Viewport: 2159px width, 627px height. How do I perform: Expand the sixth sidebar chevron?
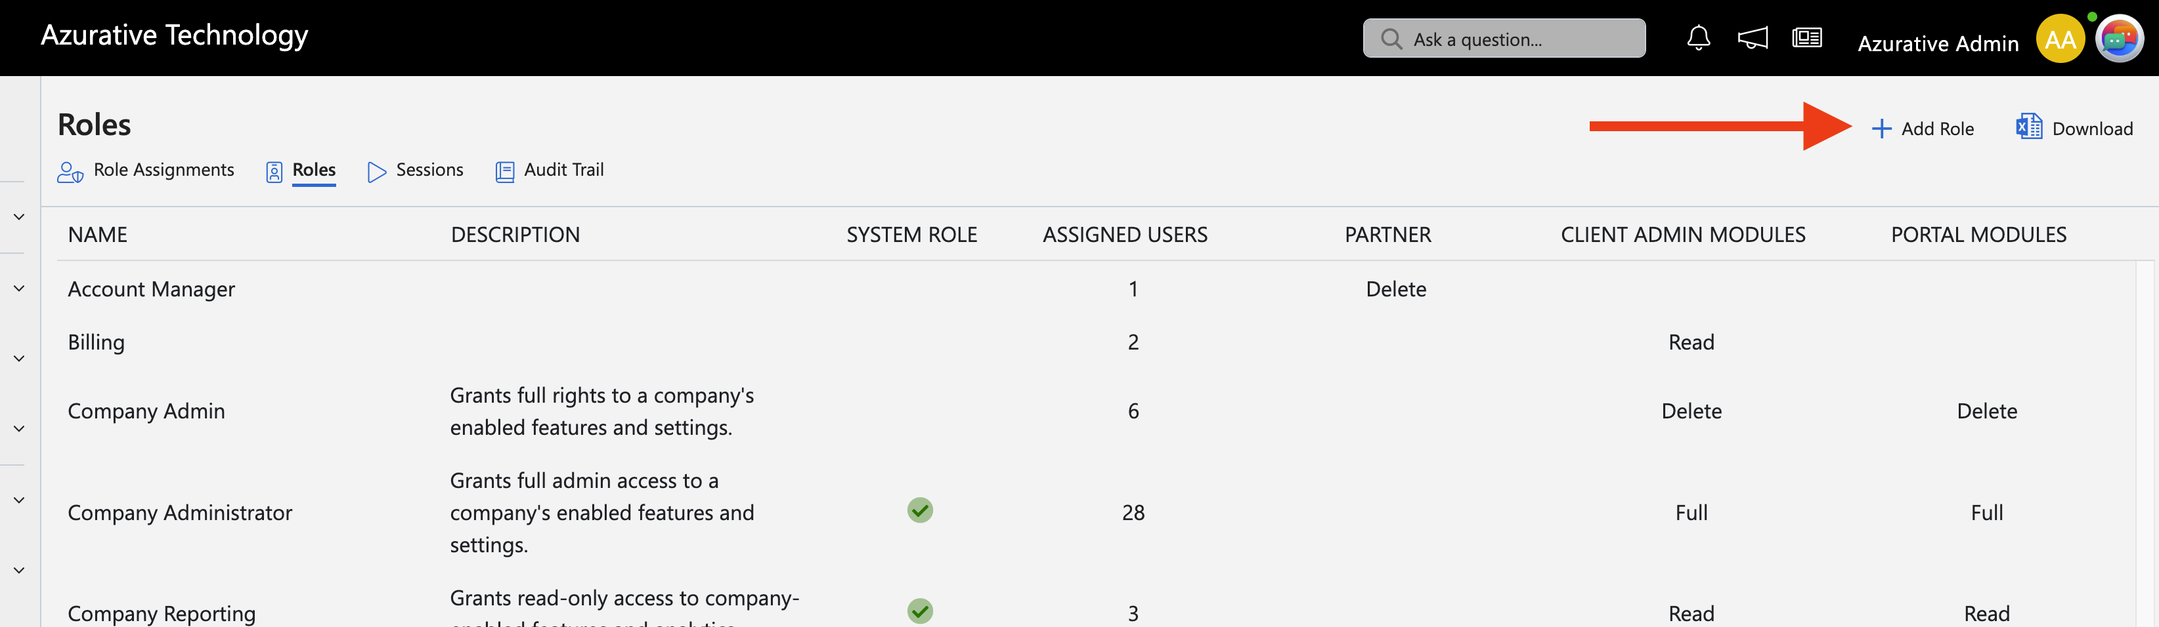(19, 570)
